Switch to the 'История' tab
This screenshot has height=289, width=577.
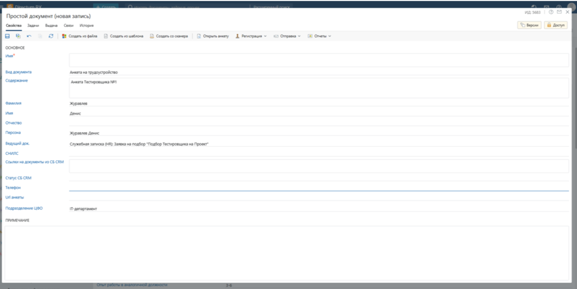tap(86, 26)
